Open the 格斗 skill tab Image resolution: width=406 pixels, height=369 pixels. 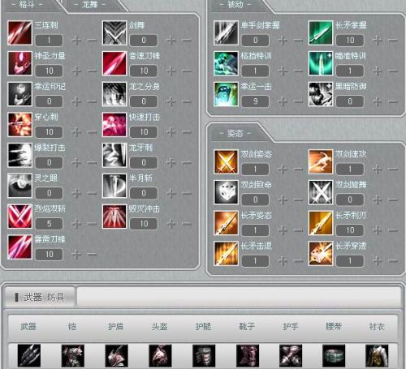[x=27, y=5]
